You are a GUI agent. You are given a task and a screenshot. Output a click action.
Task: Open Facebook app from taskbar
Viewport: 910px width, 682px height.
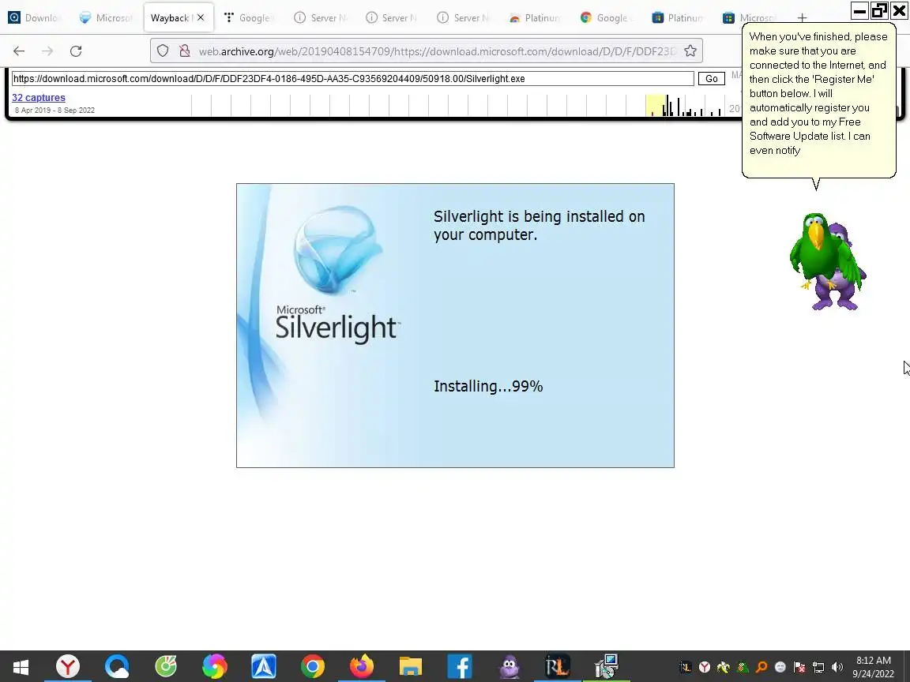460,667
